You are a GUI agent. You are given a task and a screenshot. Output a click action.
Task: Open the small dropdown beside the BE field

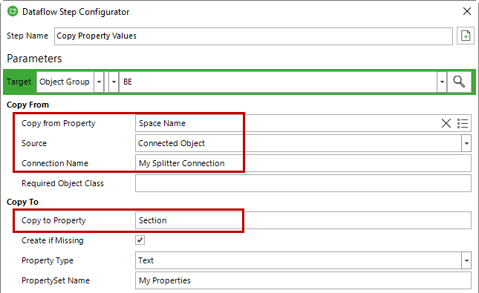coord(114,82)
